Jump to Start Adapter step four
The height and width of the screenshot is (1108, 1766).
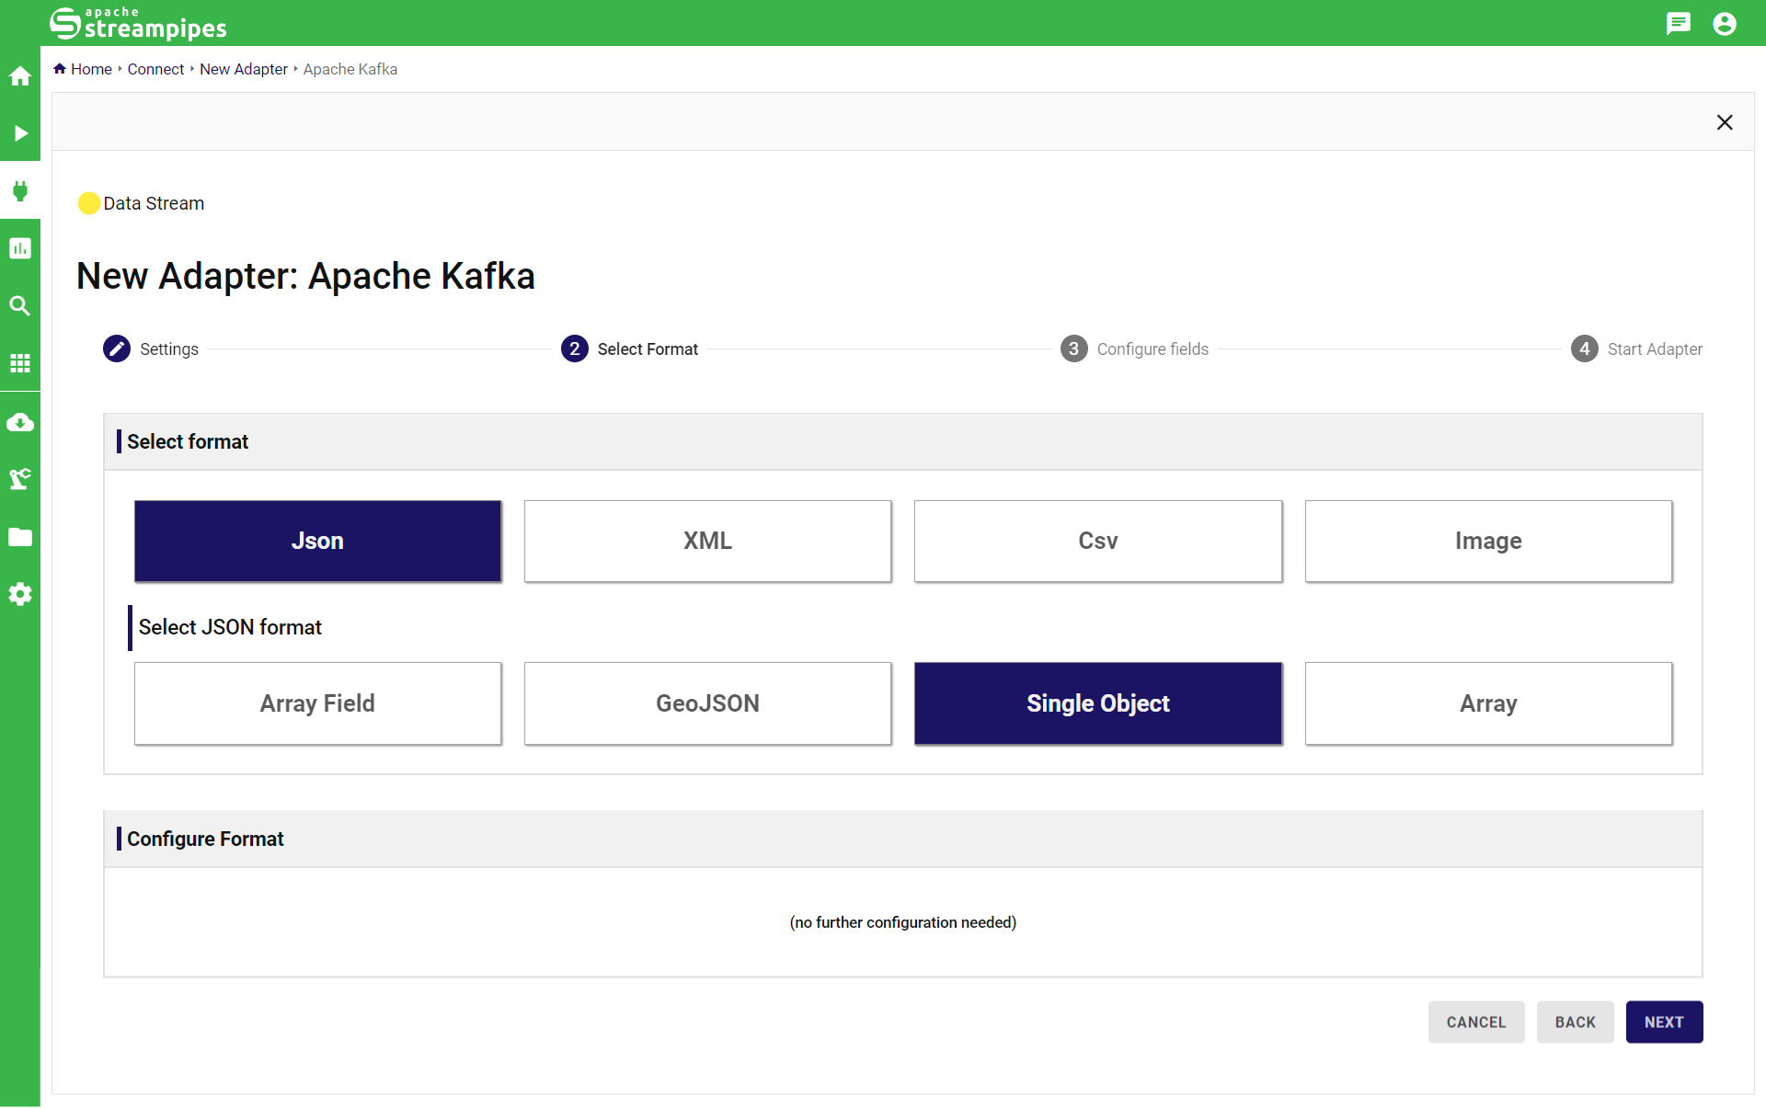1636,349
